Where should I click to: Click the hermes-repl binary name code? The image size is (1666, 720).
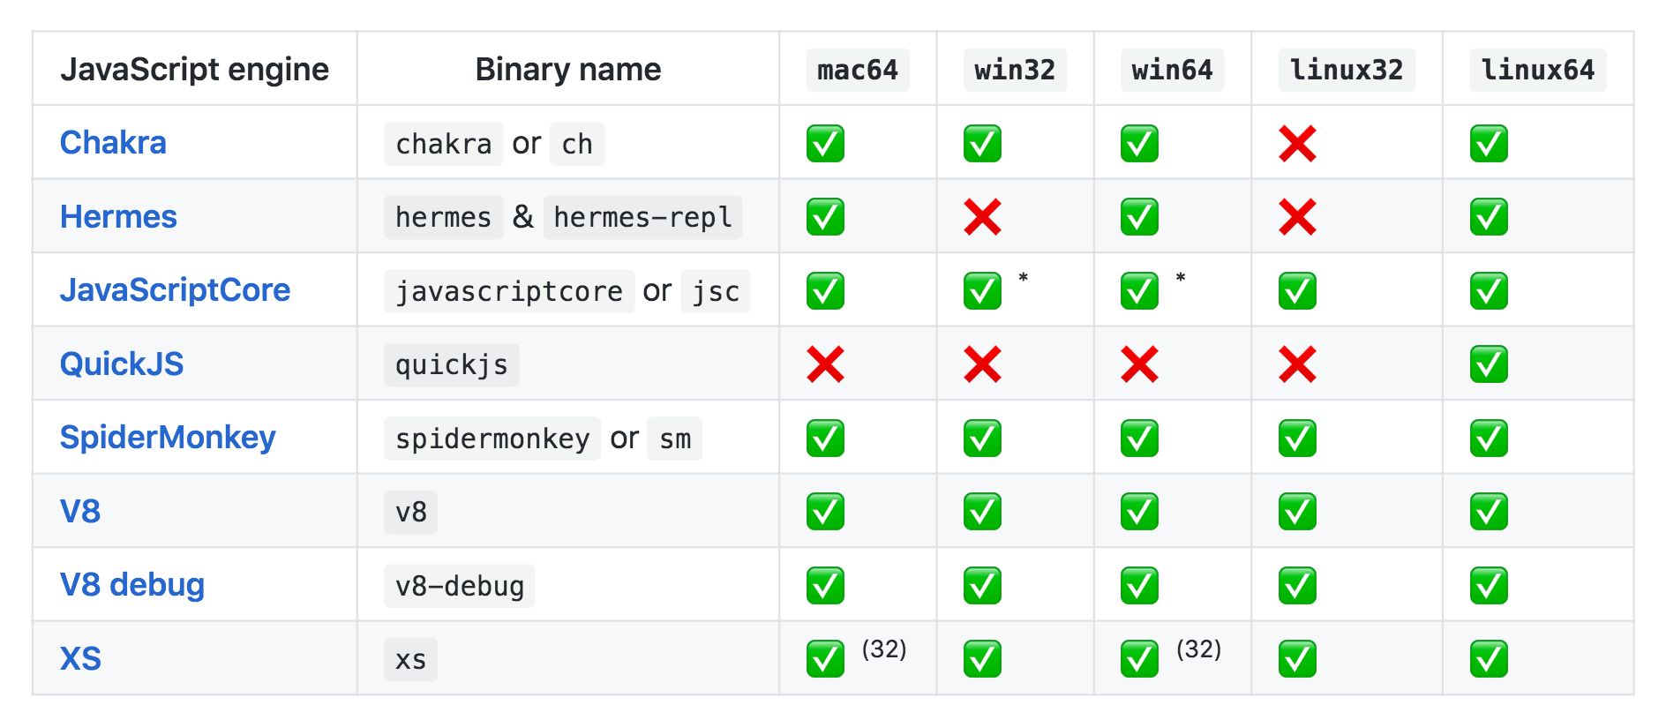642,217
